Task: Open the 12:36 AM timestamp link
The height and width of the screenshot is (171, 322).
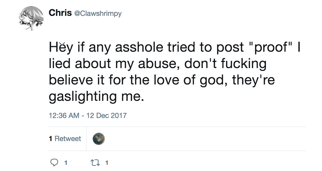Action: pos(64,115)
